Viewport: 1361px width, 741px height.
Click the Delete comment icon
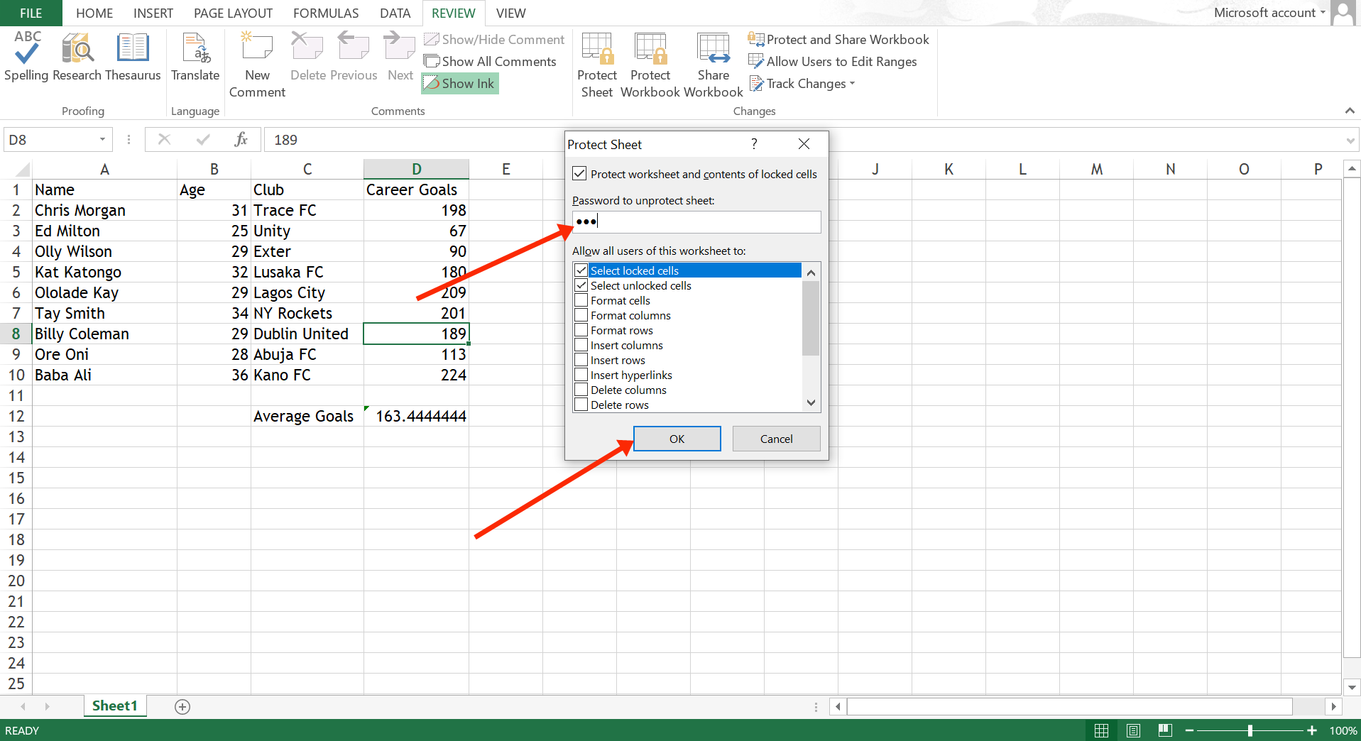(x=307, y=57)
